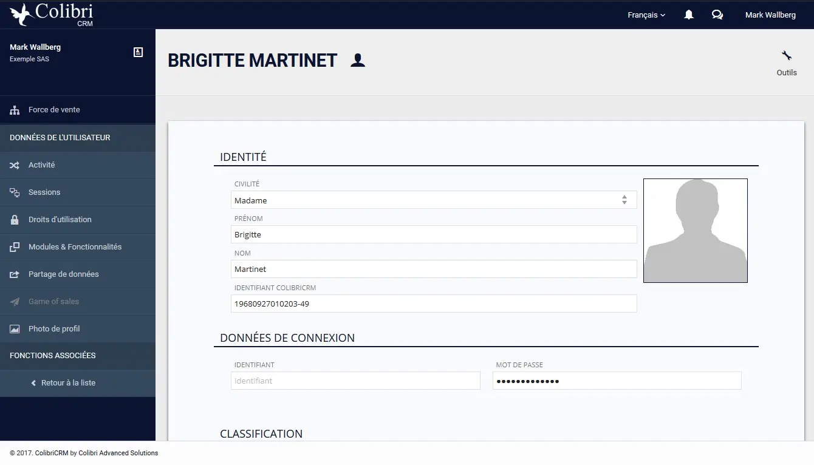Click the Game of sales paper plane icon
The height and width of the screenshot is (465, 814).
[x=15, y=302]
